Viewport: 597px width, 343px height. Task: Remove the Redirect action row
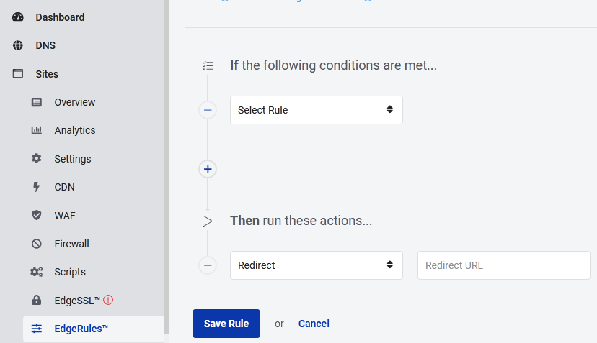tap(208, 265)
